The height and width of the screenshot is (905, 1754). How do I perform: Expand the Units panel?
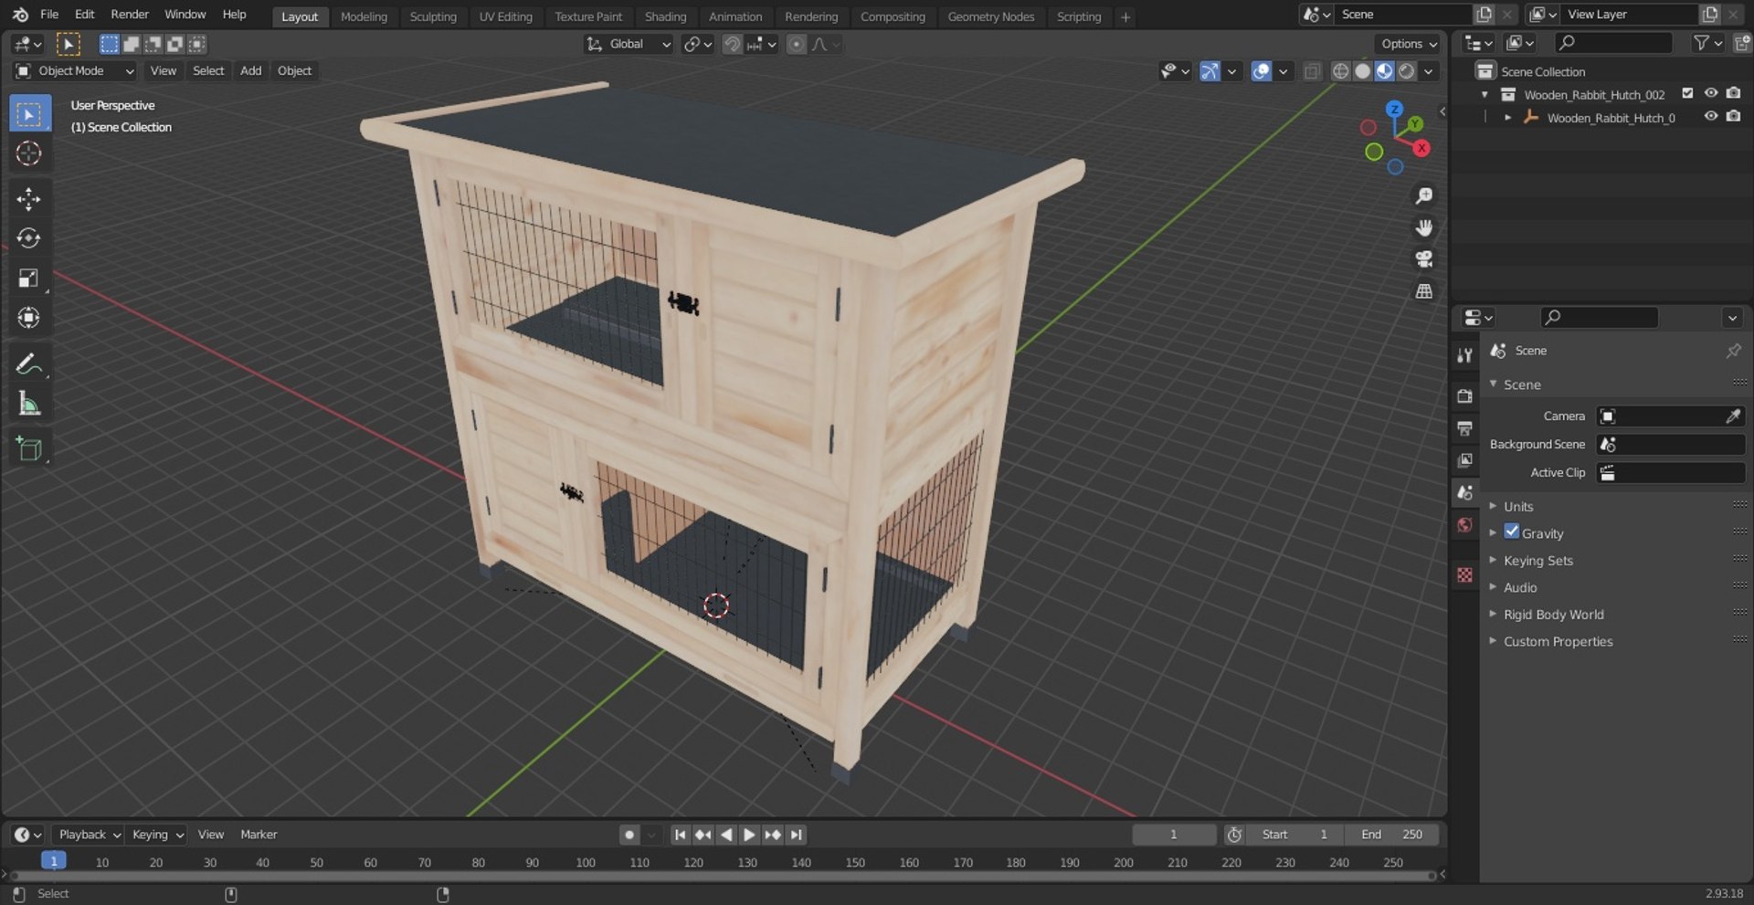pyautogui.click(x=1518, y=507)
